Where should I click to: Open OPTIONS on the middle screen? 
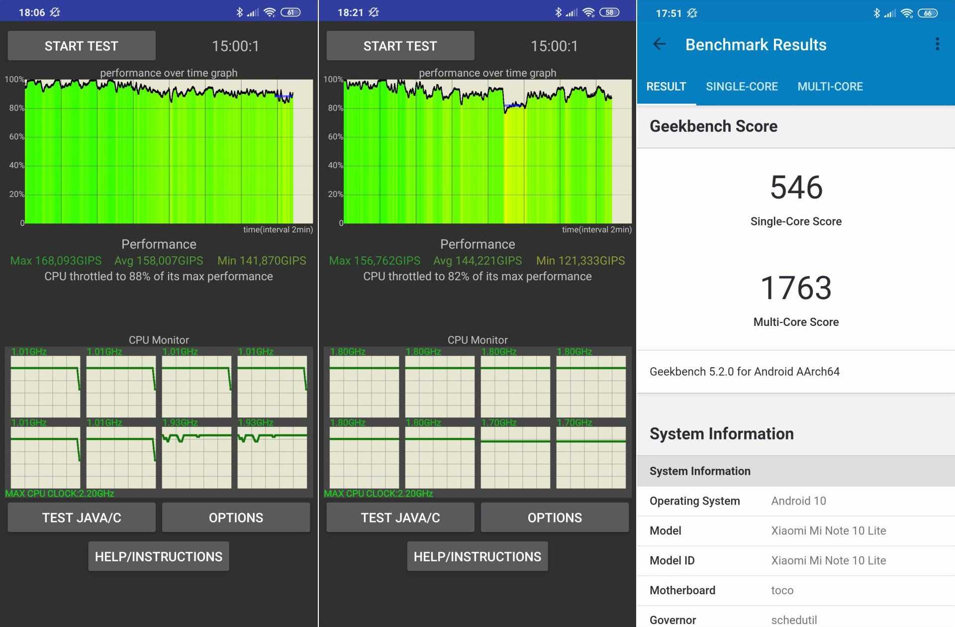point(555,518)
